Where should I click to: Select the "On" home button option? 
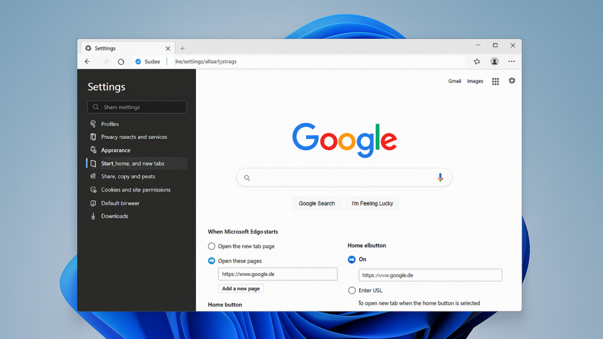coord(352,259)
